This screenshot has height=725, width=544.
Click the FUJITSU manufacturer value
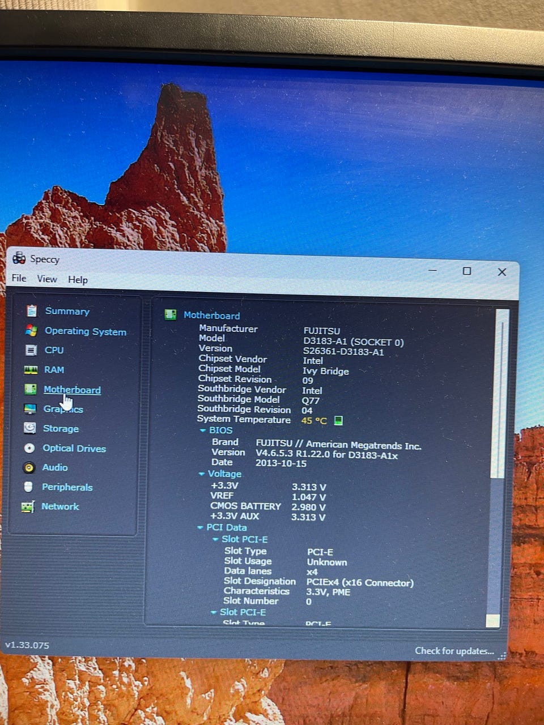[x=322, y=331]
